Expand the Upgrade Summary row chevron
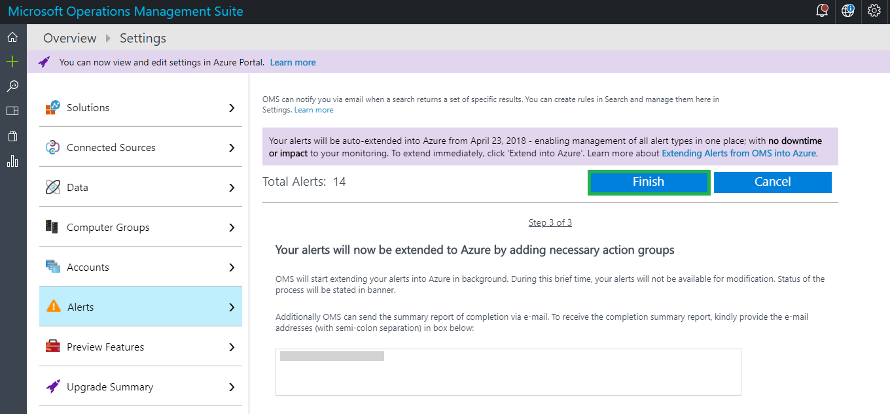Screen dimensions: 890x414 [232, 387]
